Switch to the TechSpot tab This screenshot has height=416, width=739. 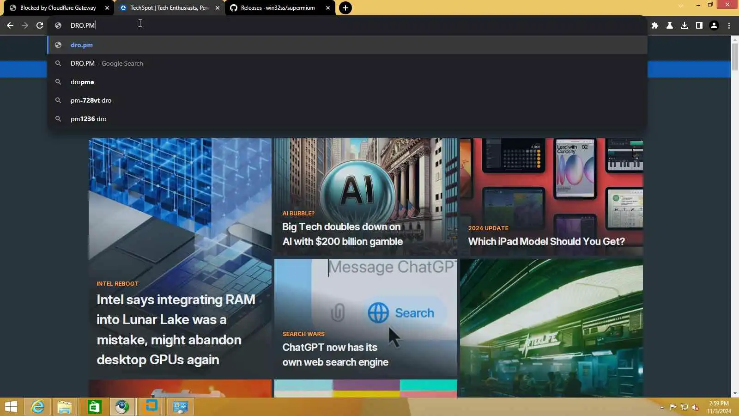170,8
